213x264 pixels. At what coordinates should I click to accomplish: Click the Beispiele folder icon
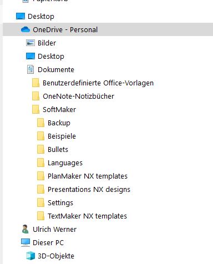point(40,136)
